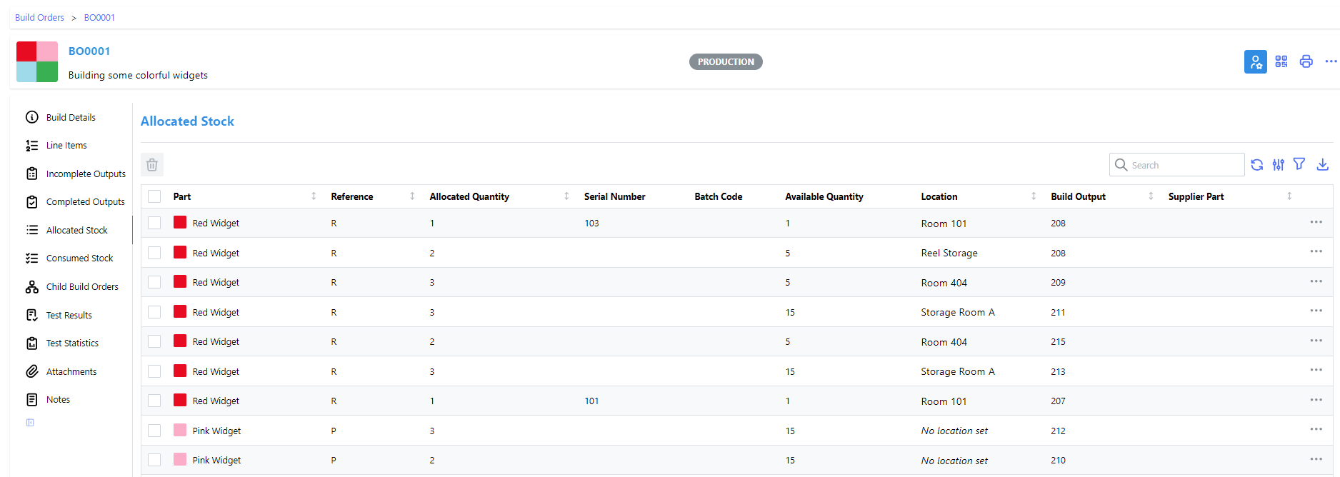Check the row with build output 215
The height and width of the screenshot is (477, 1340).
point(154,341)
